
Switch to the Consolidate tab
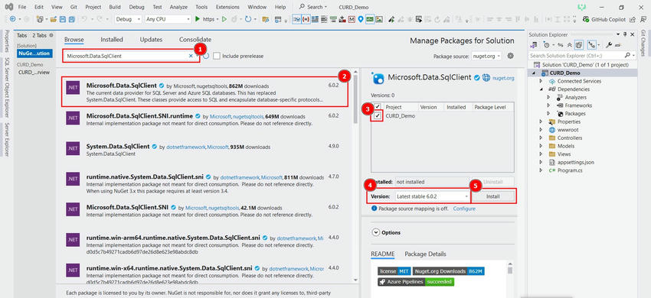195,40
